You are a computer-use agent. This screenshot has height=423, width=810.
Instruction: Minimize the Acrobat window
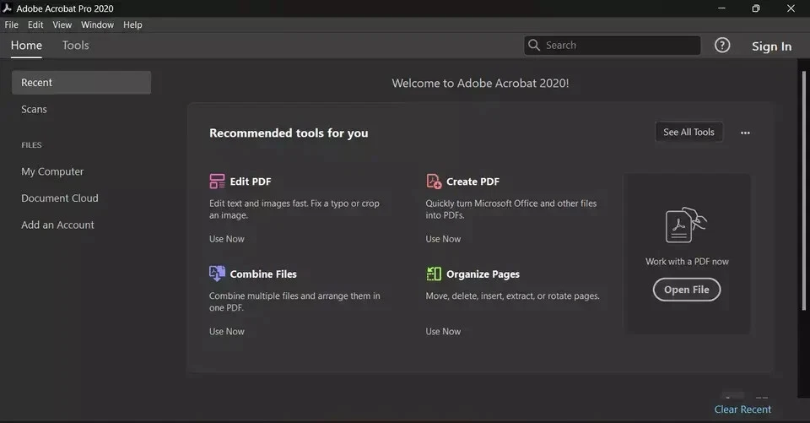pos(721,8)
